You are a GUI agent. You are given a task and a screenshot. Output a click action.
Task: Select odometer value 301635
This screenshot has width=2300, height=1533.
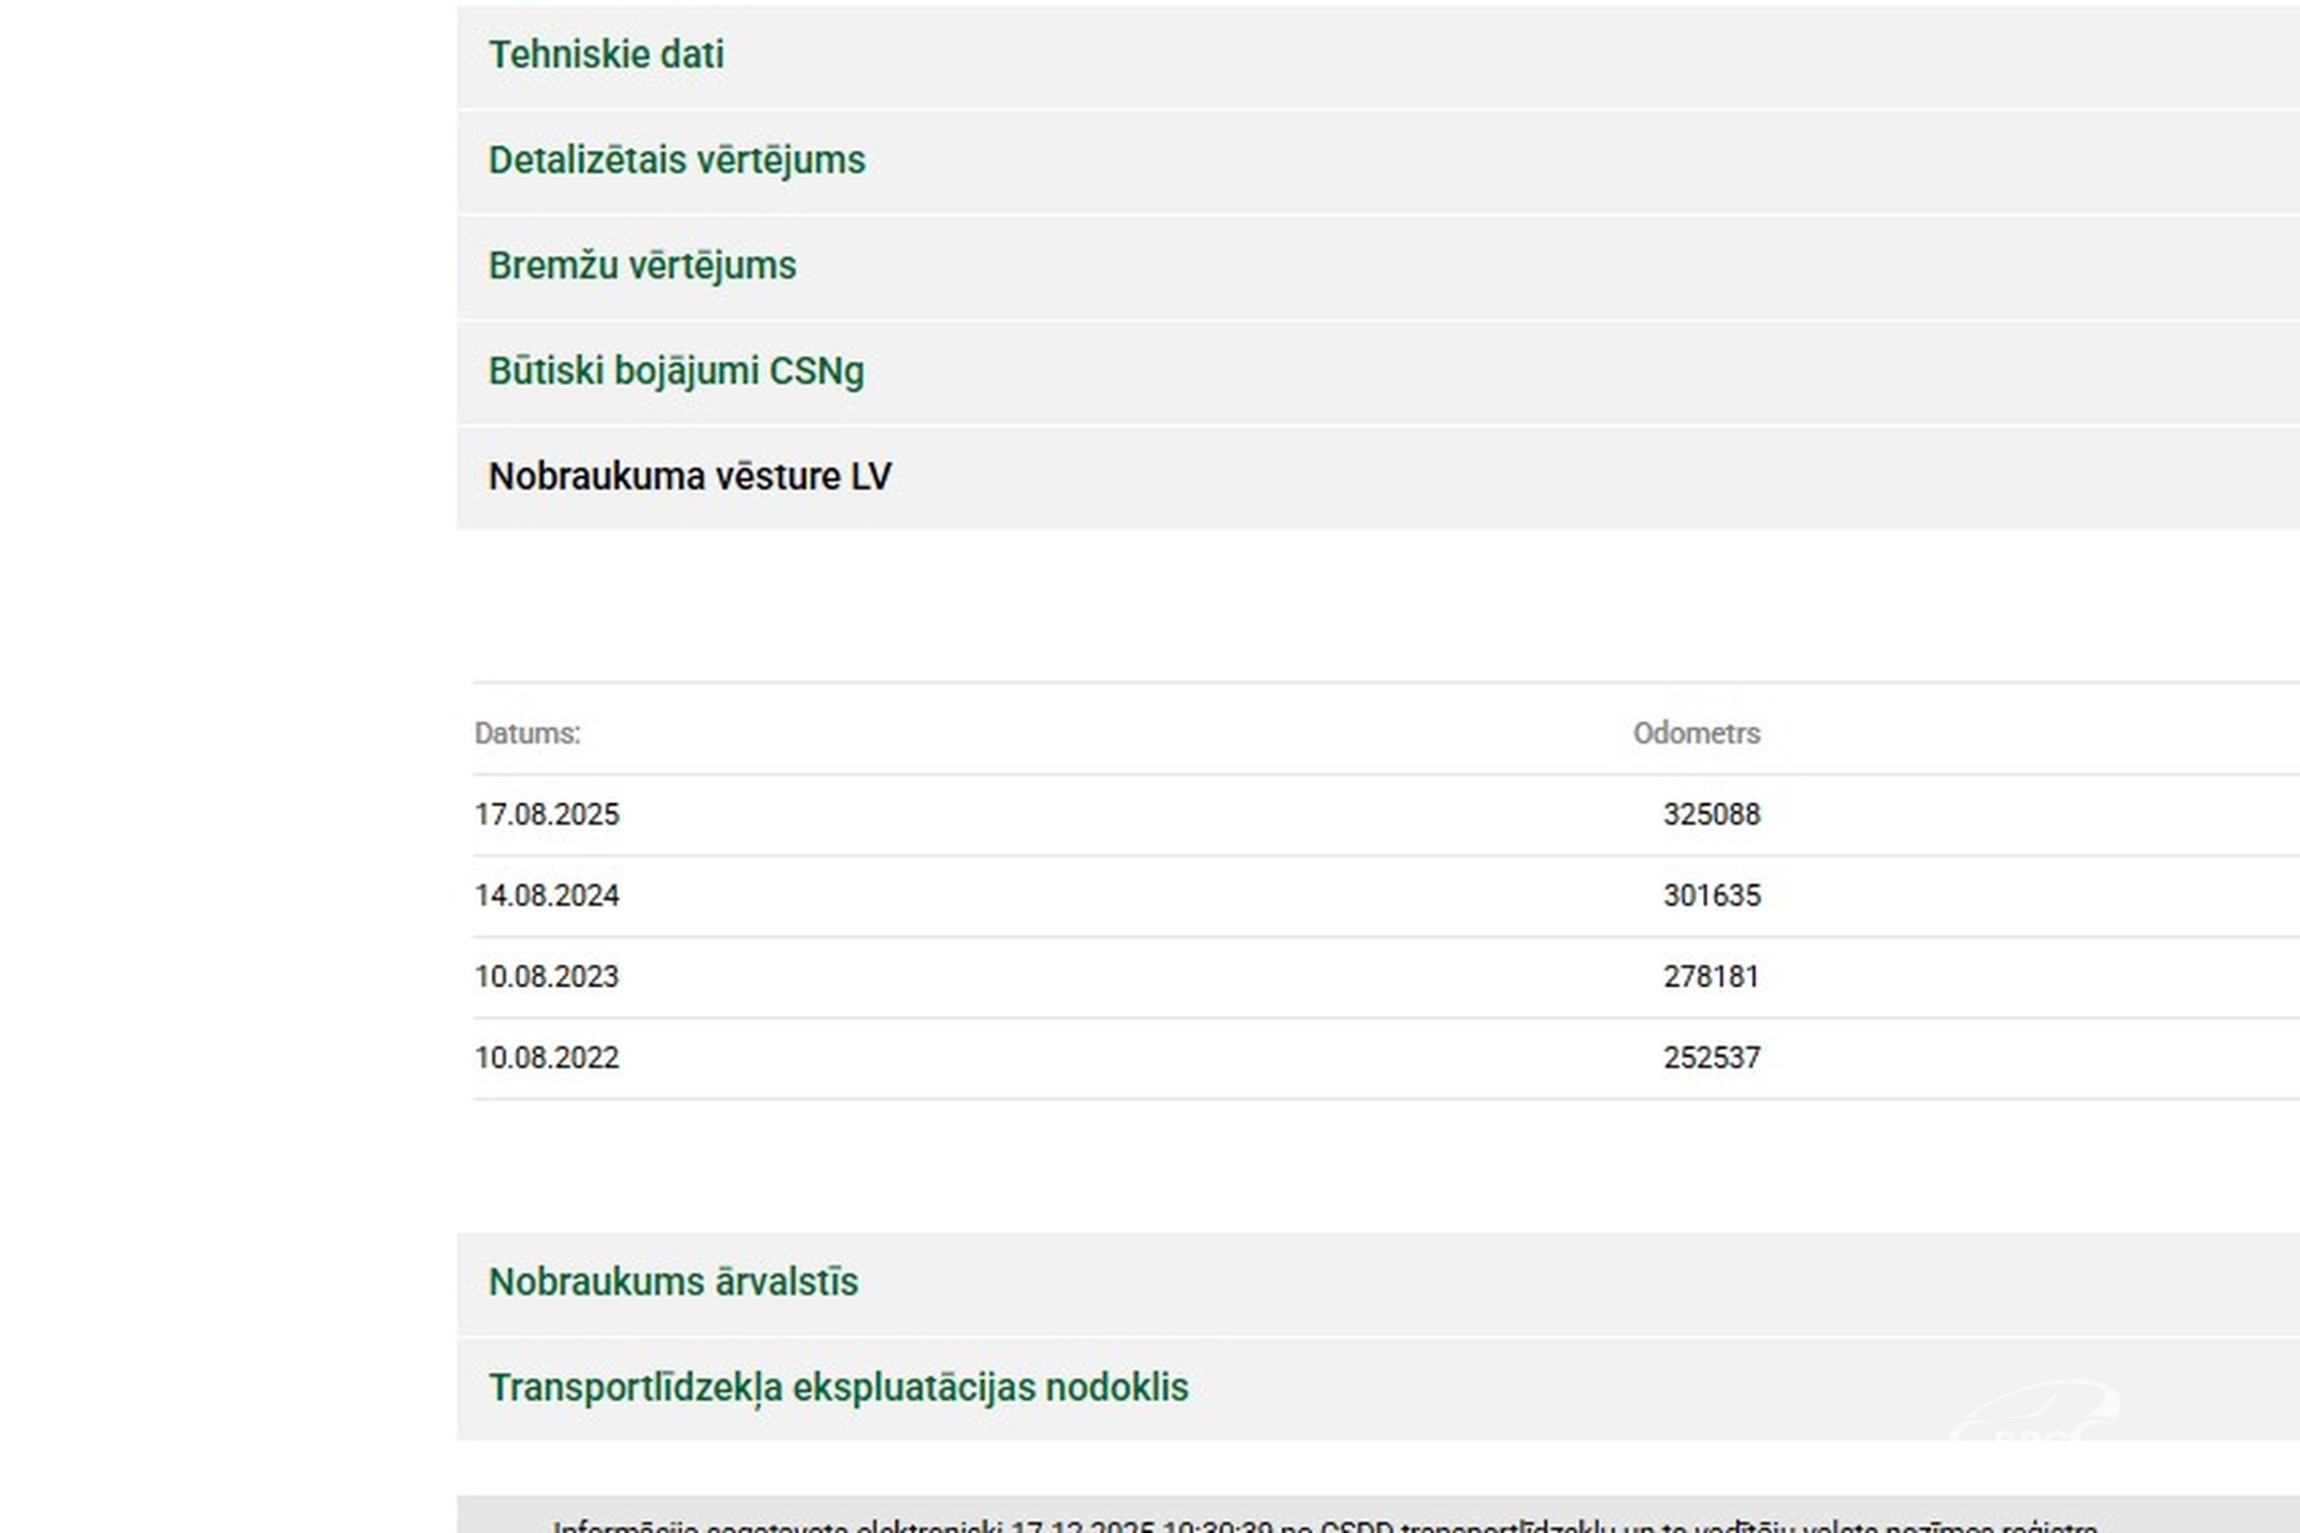click(1711, 896)
